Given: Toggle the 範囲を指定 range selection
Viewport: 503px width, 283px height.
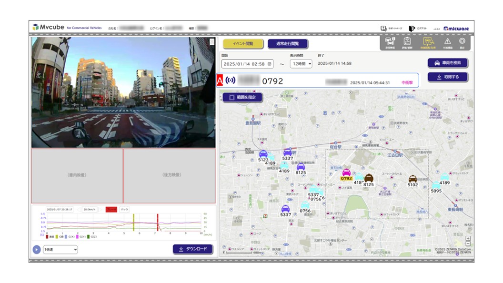Looking at the screenshot, I should tap(242, 97).
